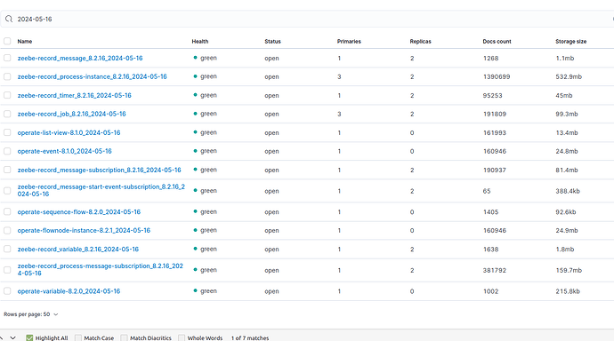Click the index search field containing 2024-05-16
The width and height of the screenshot is (614, 341).
tap(307, 19)
